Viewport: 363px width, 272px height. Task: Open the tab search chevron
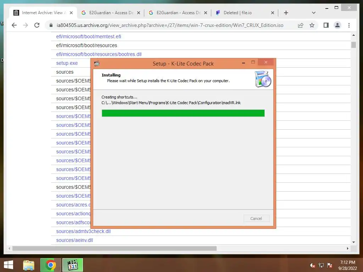314,13
